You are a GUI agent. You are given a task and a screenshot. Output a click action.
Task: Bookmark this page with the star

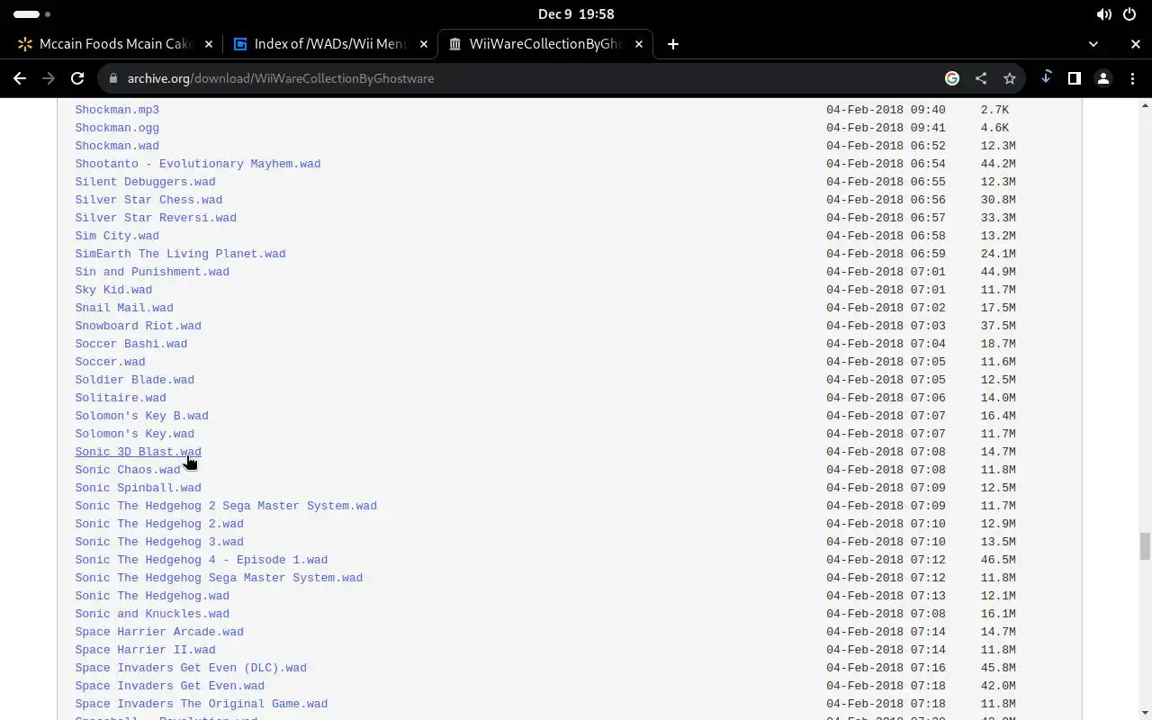click(x=1010, y=78)
